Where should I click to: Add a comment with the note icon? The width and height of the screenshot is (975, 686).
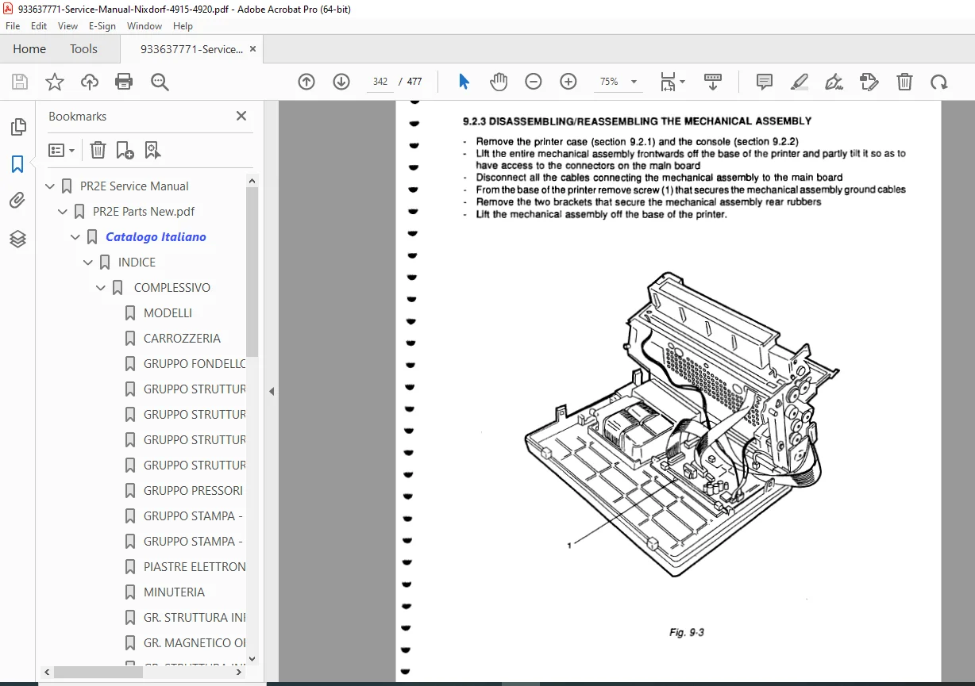pos(765,82)
